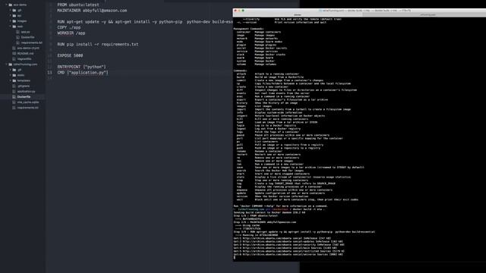Click the CMD ["application.py"] line

pyautogui.click(x=83, y=73)
